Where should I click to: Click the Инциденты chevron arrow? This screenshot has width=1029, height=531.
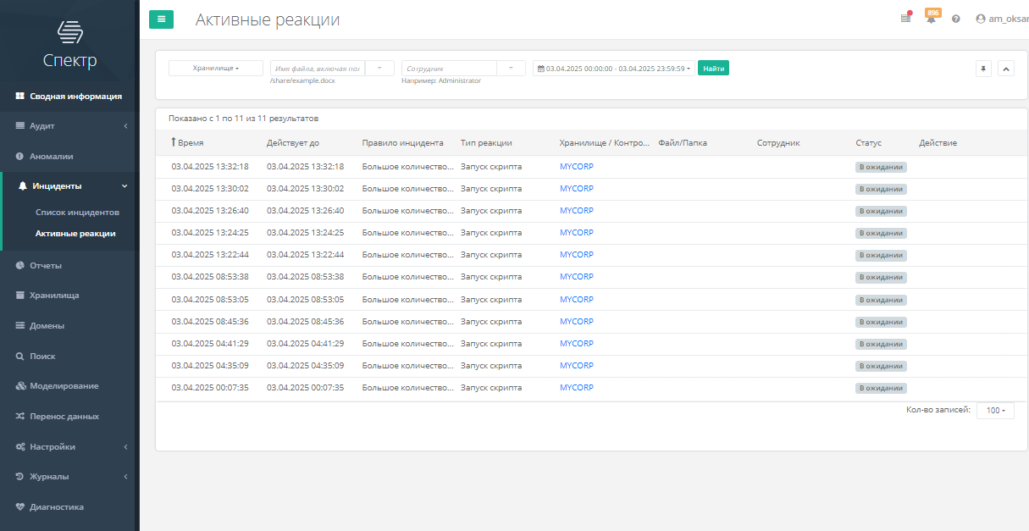pos(124,186)
